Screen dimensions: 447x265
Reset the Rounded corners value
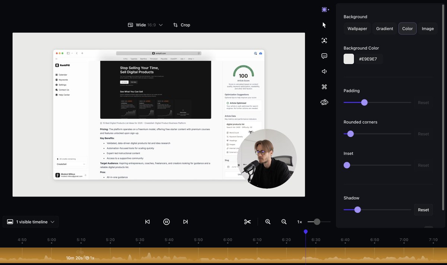coord(424,134)
